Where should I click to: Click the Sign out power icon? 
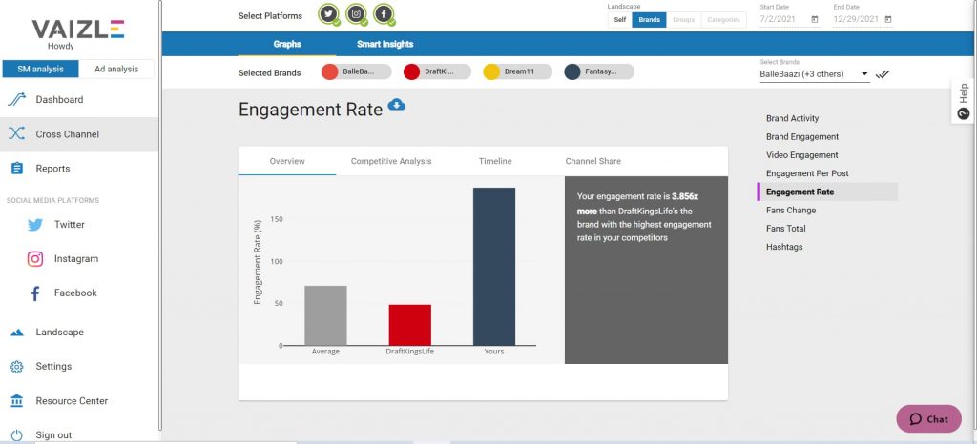(x=17, y=435)
